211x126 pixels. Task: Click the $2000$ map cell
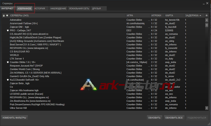pos(169,30)
